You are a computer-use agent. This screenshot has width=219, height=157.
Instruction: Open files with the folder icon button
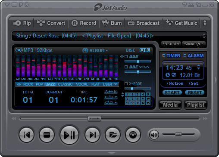pyautogui.click(x=113, y=135)
